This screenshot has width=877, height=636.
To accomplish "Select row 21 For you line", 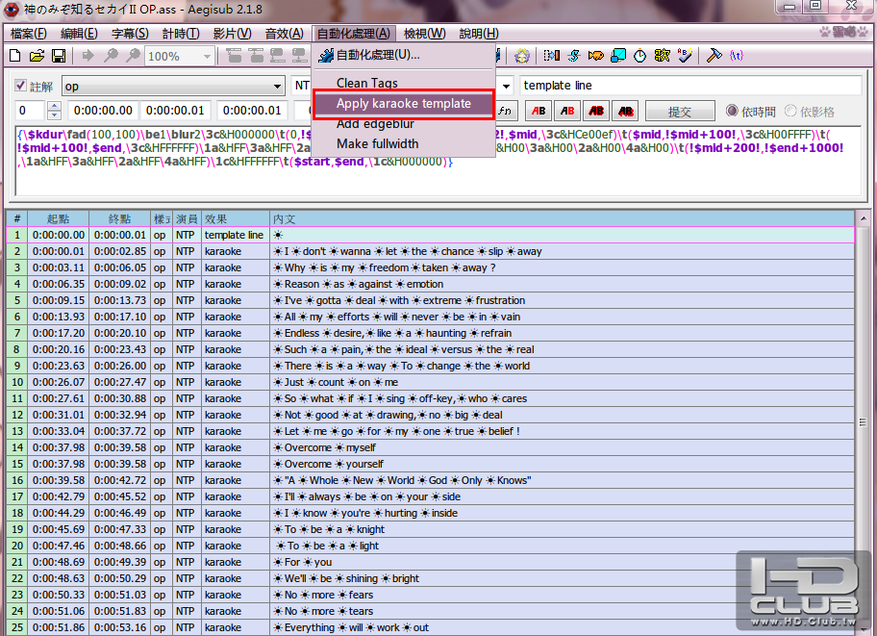I will (430, 562).
